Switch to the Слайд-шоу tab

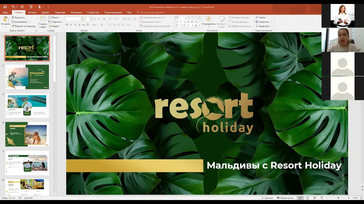click(x=93, y=12)
